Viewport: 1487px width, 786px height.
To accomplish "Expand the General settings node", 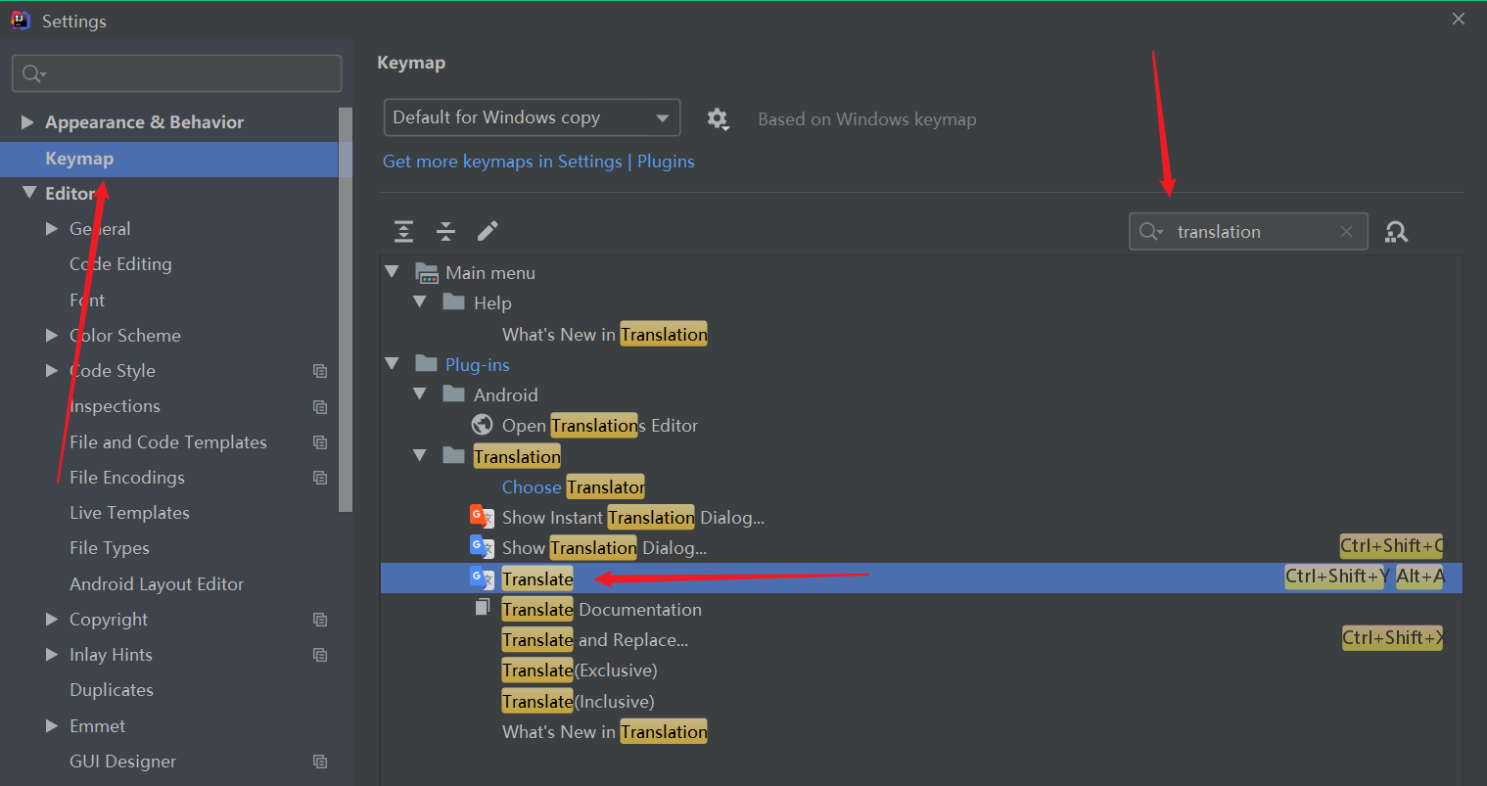I will point(52,228).
